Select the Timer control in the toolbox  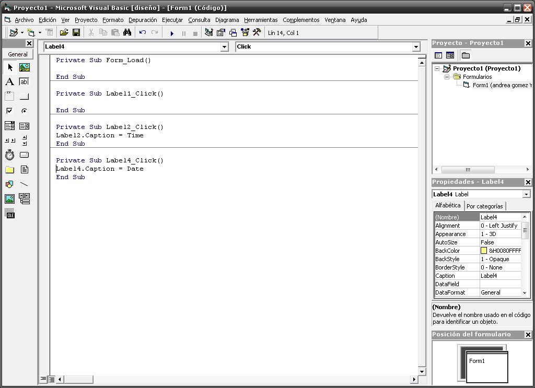pyautogui.click(x=9, y=155)
